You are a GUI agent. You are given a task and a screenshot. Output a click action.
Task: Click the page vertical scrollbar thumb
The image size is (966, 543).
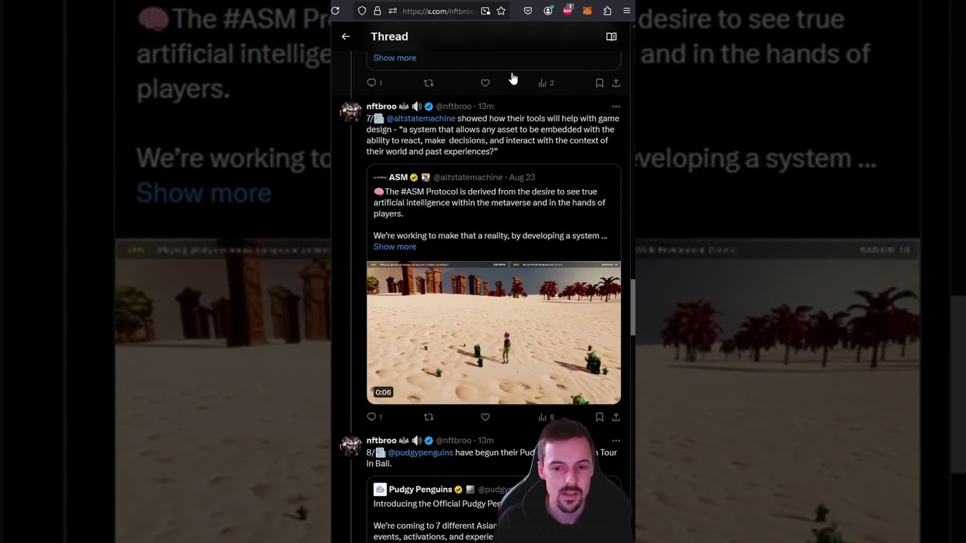point(633,307)
